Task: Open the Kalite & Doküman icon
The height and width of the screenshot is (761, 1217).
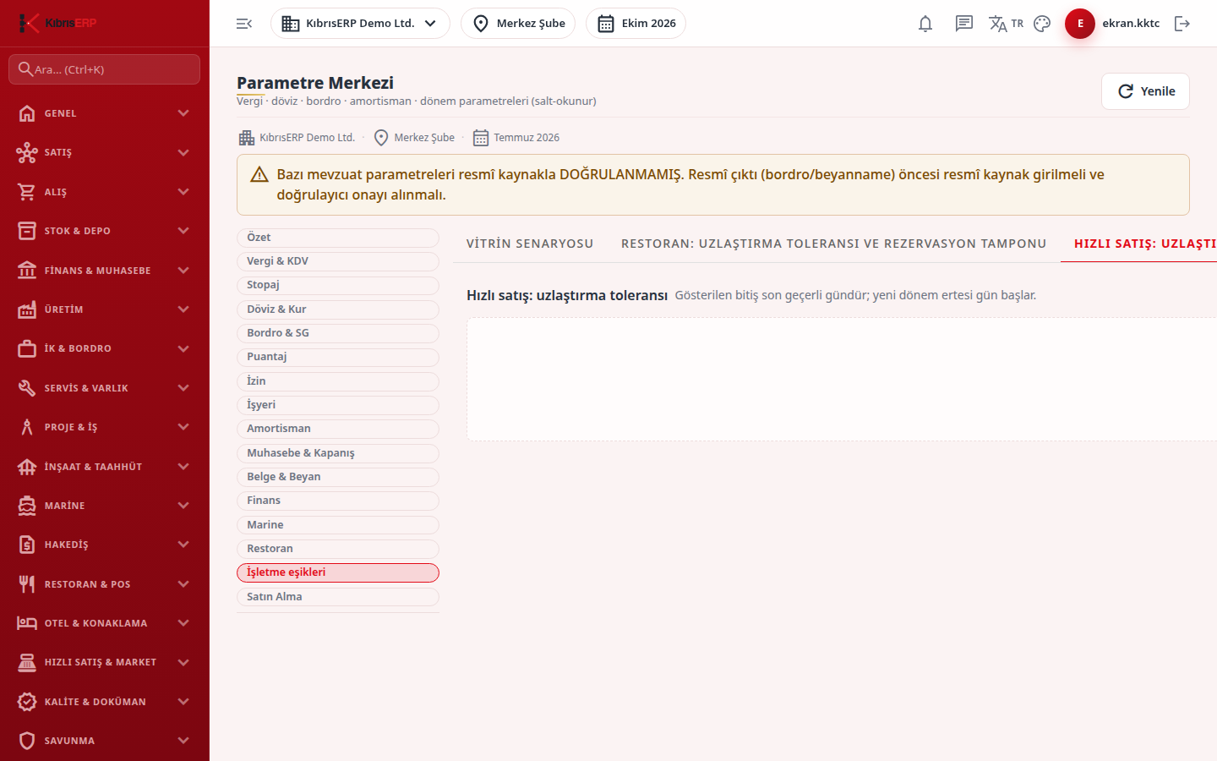Action: click(x=27, y=702)
